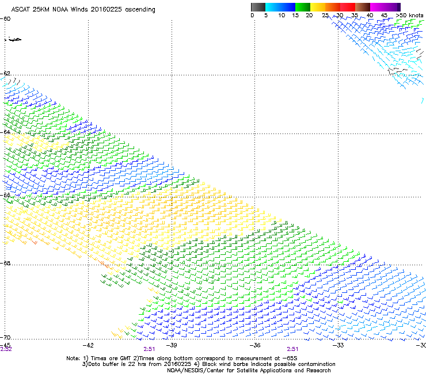Screen dimensions: 426x374
Task: Click the chart title 'ASCAT 25KM NOAA Winds 20160225 ascending'
Action: tap(83, 10)
